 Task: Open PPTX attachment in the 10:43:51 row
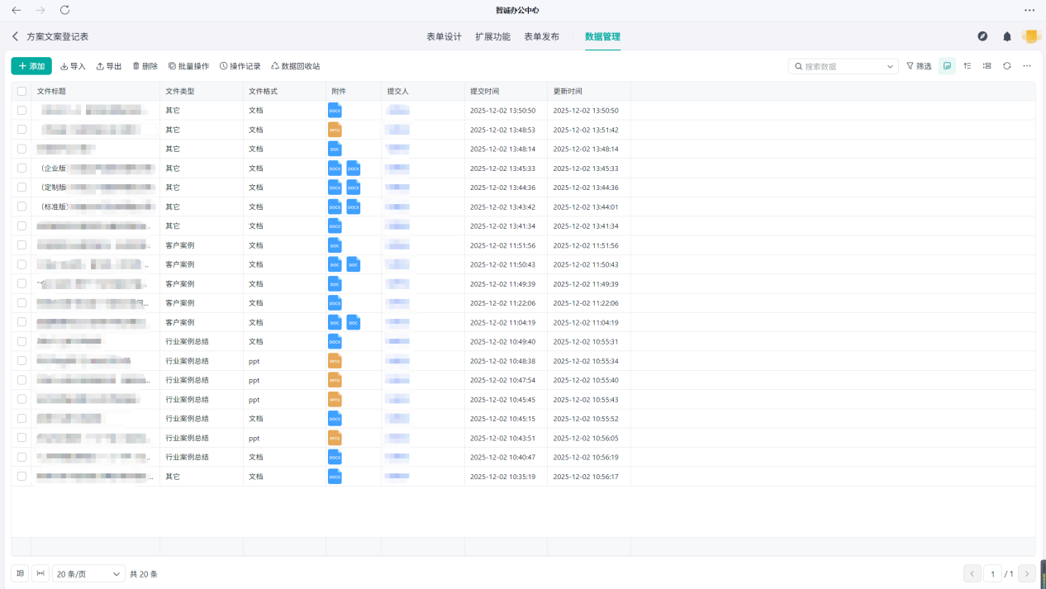point(335,438)
